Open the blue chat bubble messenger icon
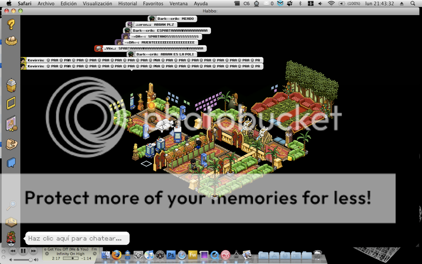The image size is (422, 264). click(x=11, y=162)
